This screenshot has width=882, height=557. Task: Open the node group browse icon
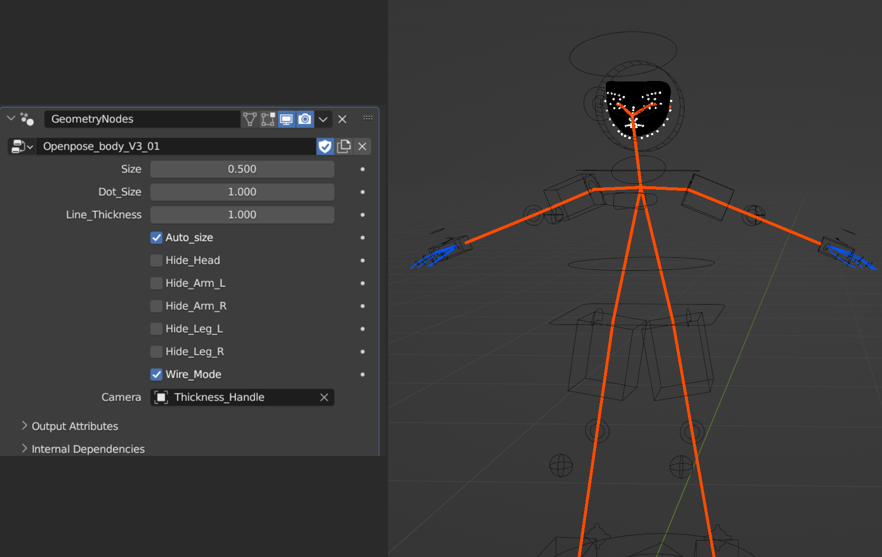[x=22, y=147]
